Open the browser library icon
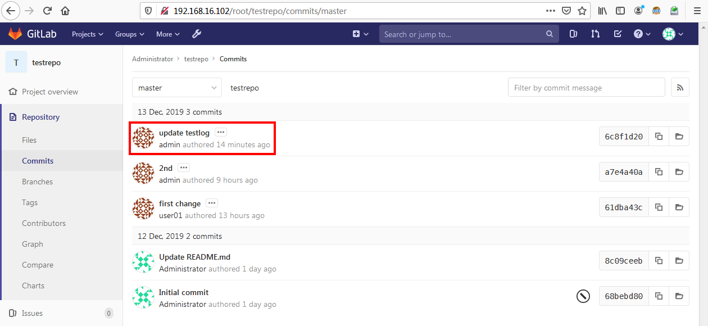This screenshot has height=326, width=708. click(602, 11)
